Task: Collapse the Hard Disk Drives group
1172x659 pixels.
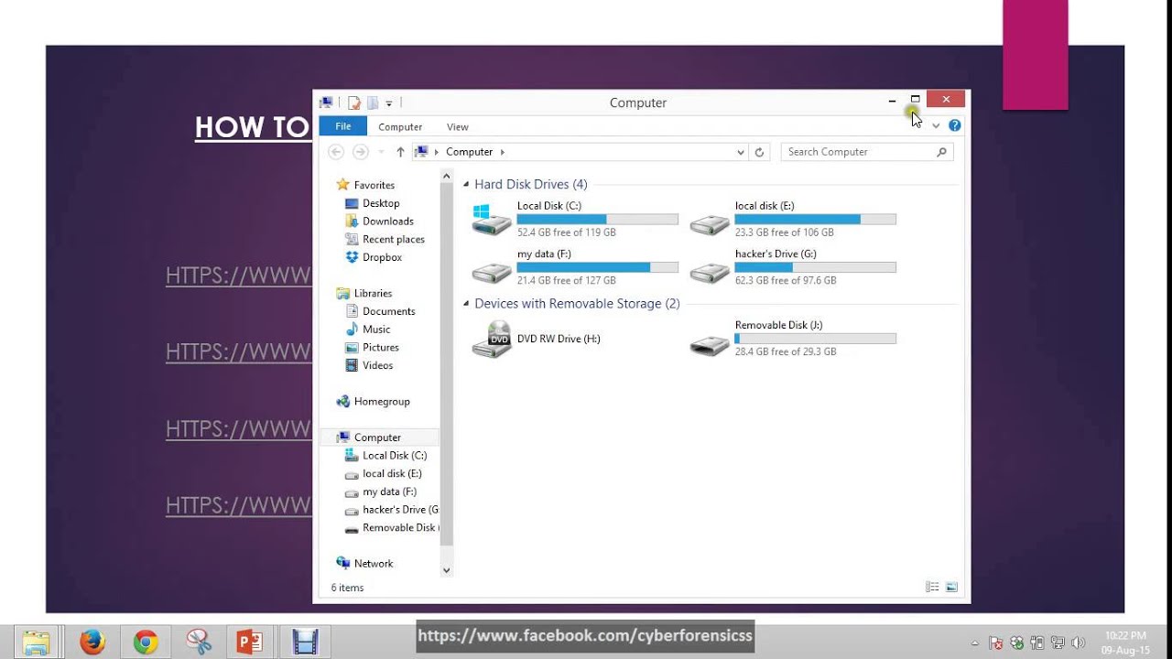Action: coord(466,185)
